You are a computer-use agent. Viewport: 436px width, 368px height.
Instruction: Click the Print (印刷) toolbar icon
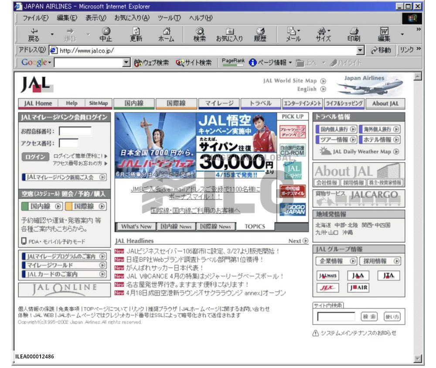[x=354, y=35]
